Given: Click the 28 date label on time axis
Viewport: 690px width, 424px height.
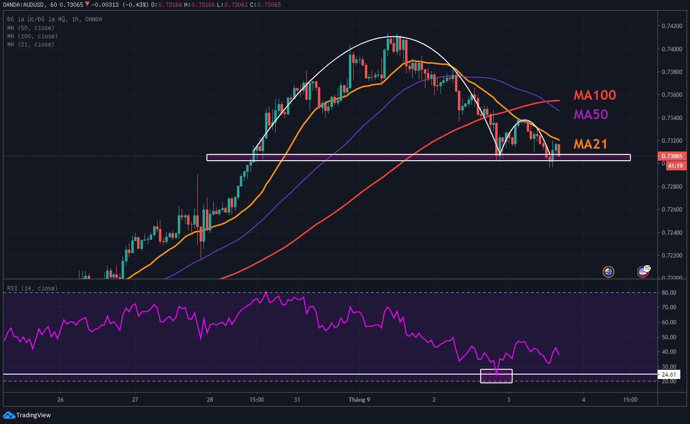Looking at the screenshot, I should (x=210, y=400).
